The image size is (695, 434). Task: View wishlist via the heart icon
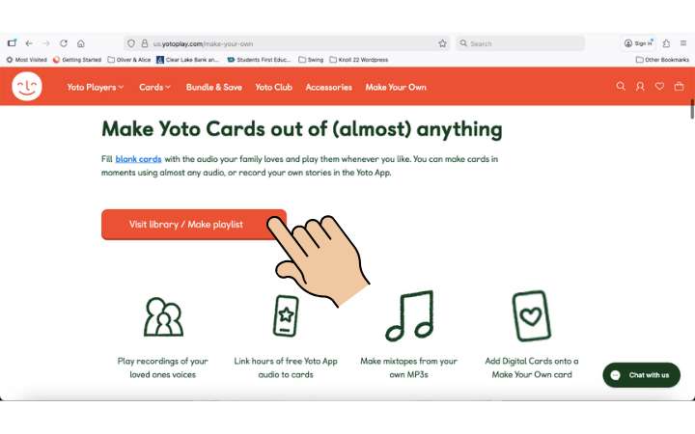click(x=659, y=87)
